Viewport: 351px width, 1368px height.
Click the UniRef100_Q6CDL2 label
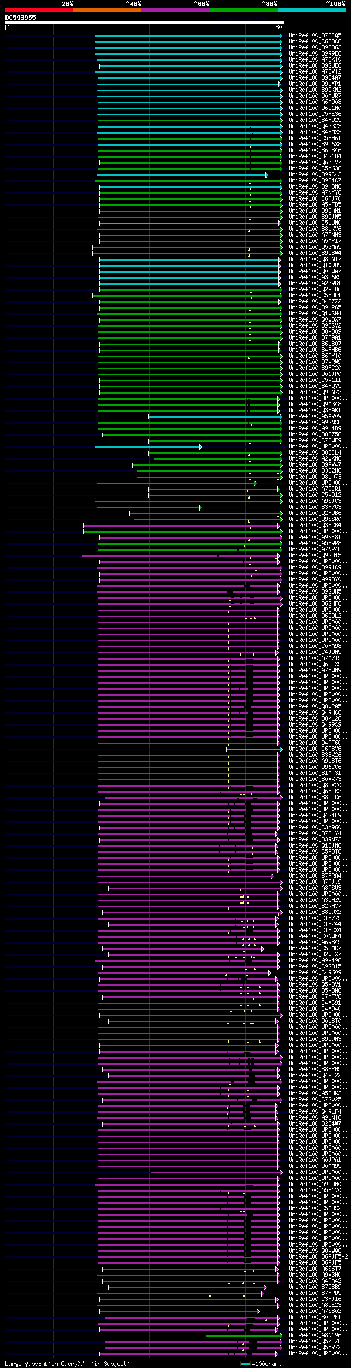pyautogui.click(x=315, y=616)
